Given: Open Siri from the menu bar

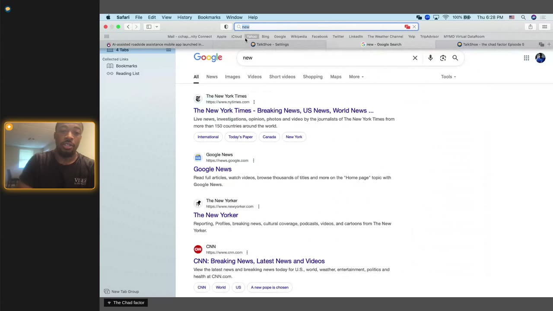Looking at the screenshot, I should pyautogui.click(x=534, y=17).
